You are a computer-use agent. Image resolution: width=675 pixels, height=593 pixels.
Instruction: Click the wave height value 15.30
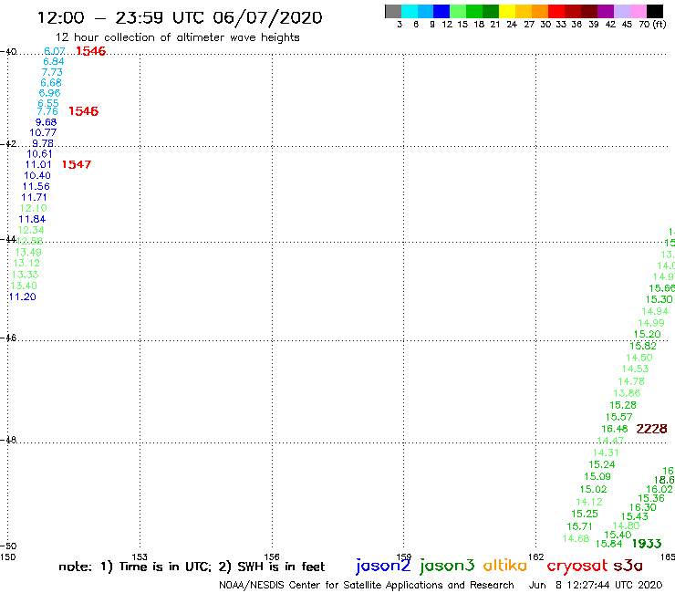659,299
